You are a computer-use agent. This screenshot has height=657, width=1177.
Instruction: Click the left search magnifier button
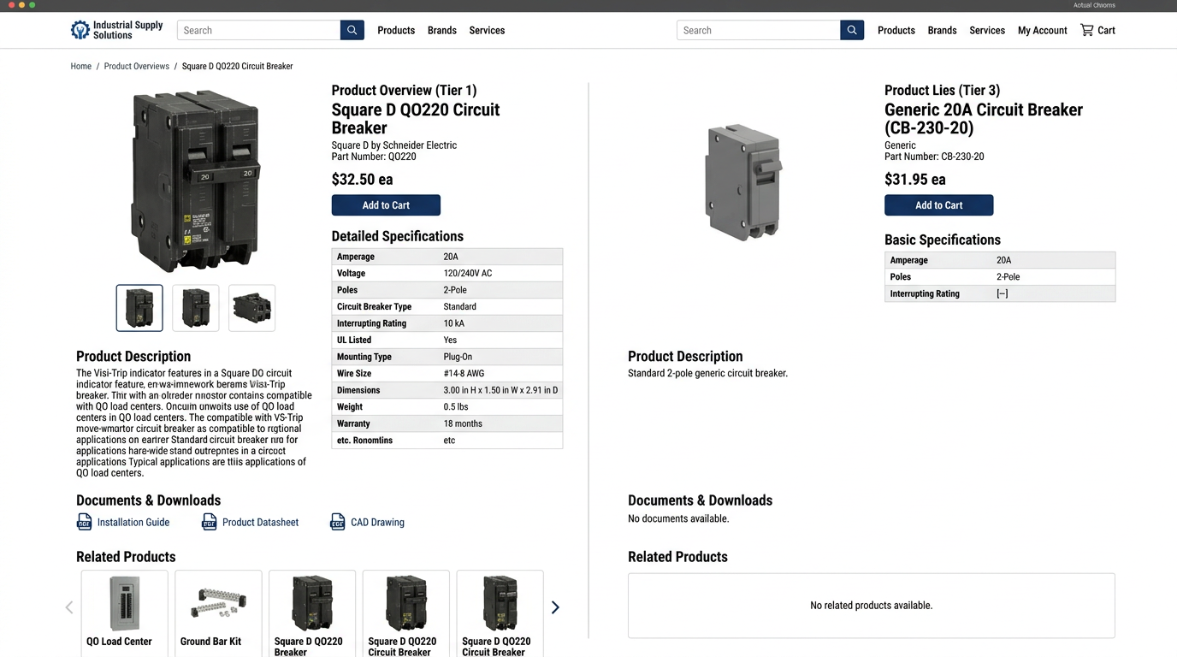click(352, 30)
